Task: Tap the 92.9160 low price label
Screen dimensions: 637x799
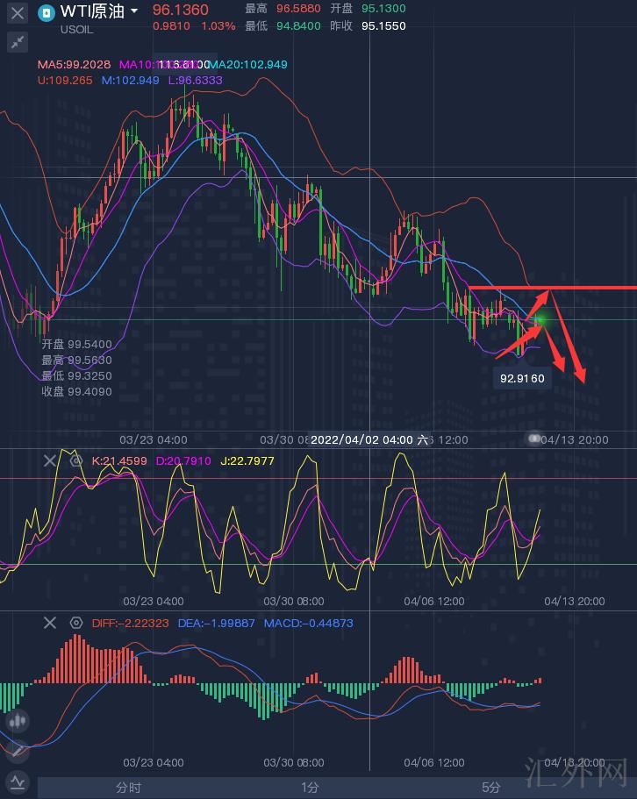Action: 522,378
